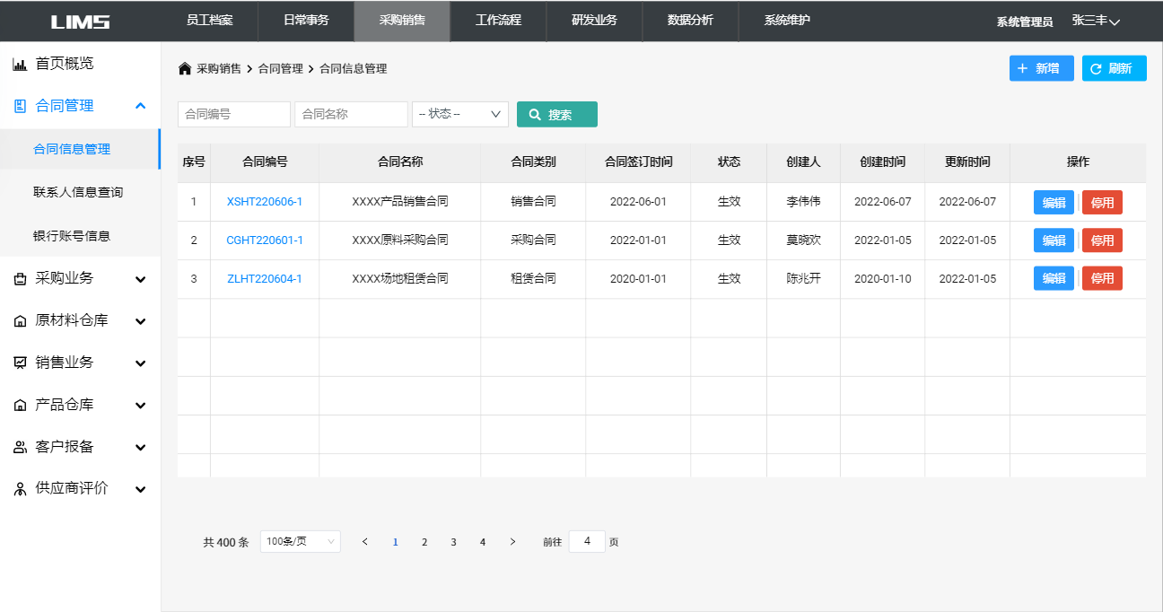Focus the 合同编号 search input field
This screenshot has height=612, width=1163.
(234, 114)
